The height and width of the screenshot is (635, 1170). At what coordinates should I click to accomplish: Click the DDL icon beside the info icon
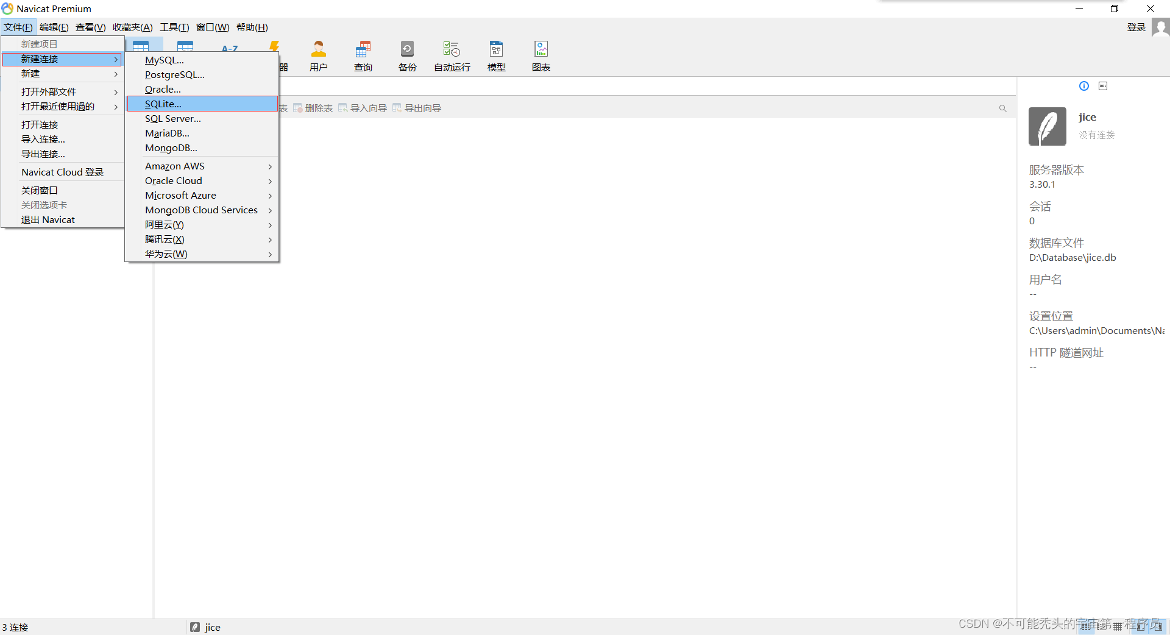click(x=1103, y=86)
